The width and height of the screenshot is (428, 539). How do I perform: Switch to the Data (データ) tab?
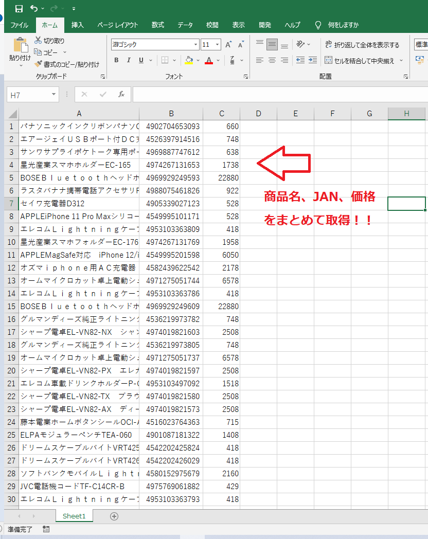click(x=185, y=25)
